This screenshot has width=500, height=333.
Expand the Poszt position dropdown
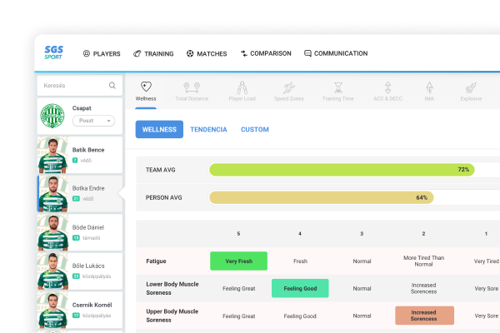tap(93, 121)
